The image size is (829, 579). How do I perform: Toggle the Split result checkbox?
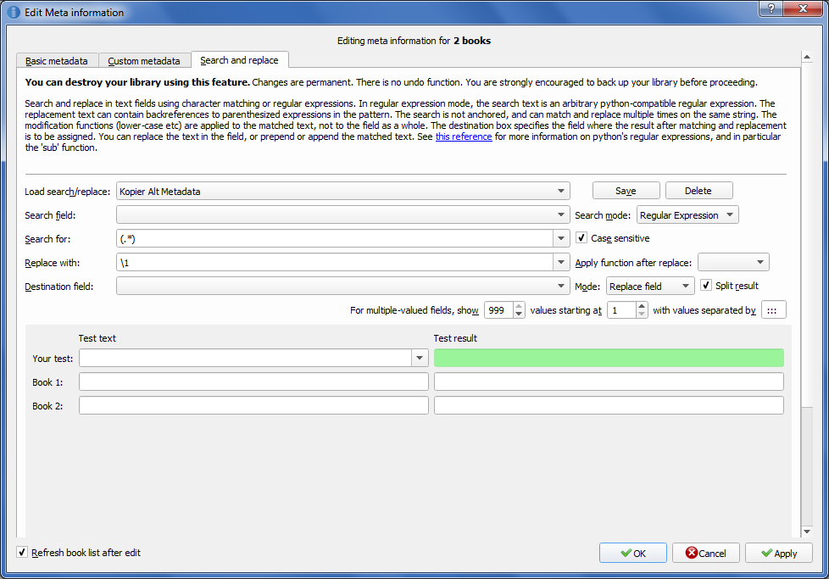[706, 286]
